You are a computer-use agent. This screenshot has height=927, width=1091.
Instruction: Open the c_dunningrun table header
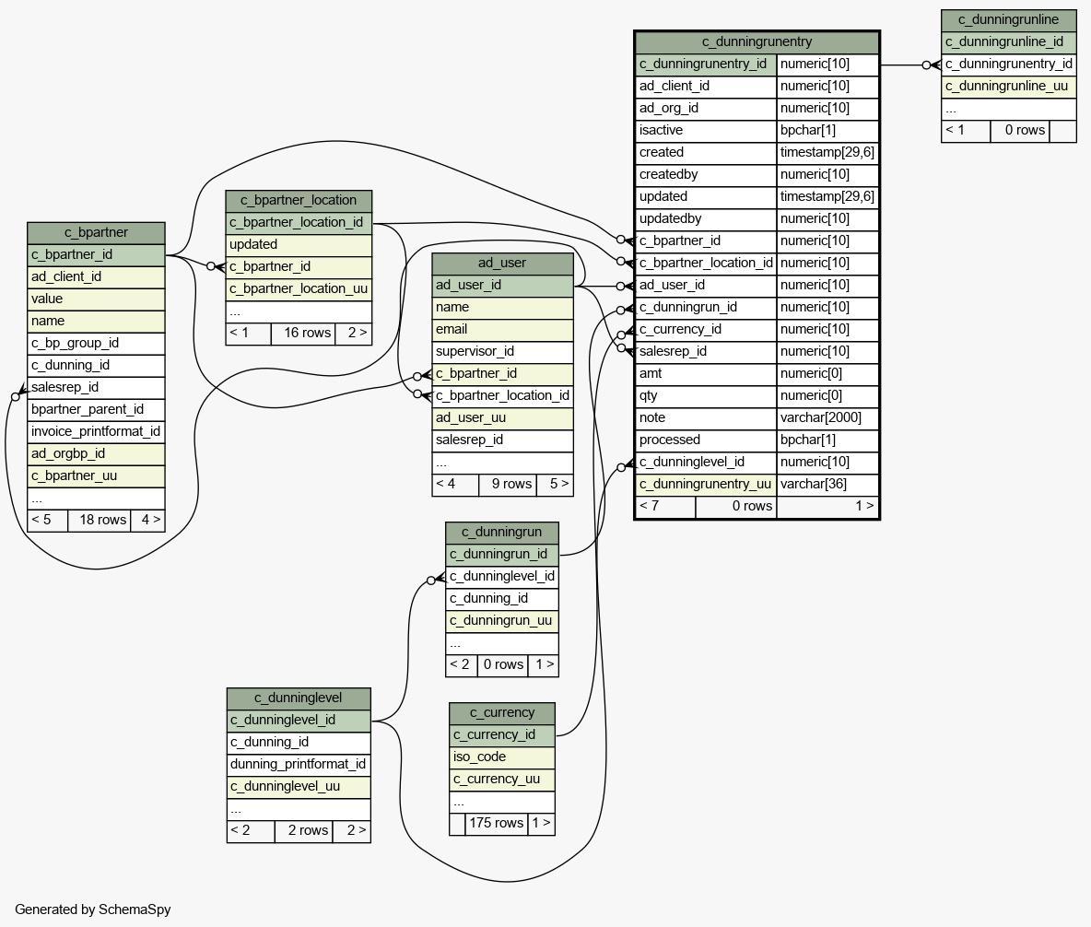coord(501,534)
